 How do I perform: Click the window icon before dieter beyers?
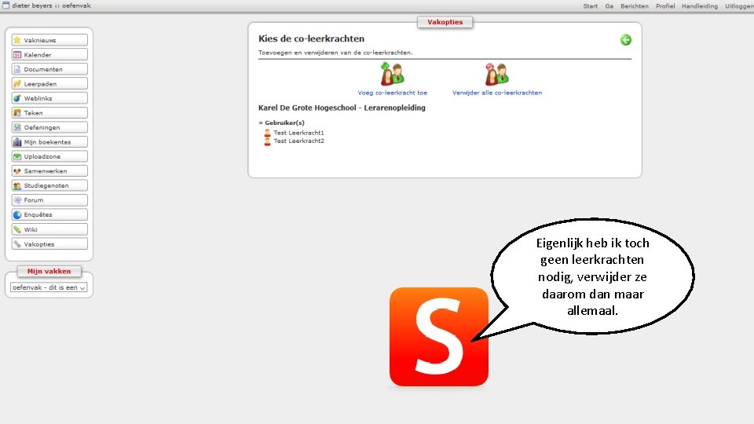coord(5,5)
